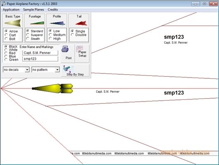Click the 'smp123' markings field
The image size is (219, 165).
(40, 59)
